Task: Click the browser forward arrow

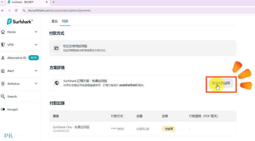Action: click(9, 11)
